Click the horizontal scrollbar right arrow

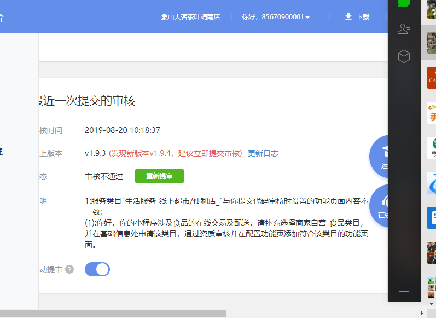tap(422, 313)
